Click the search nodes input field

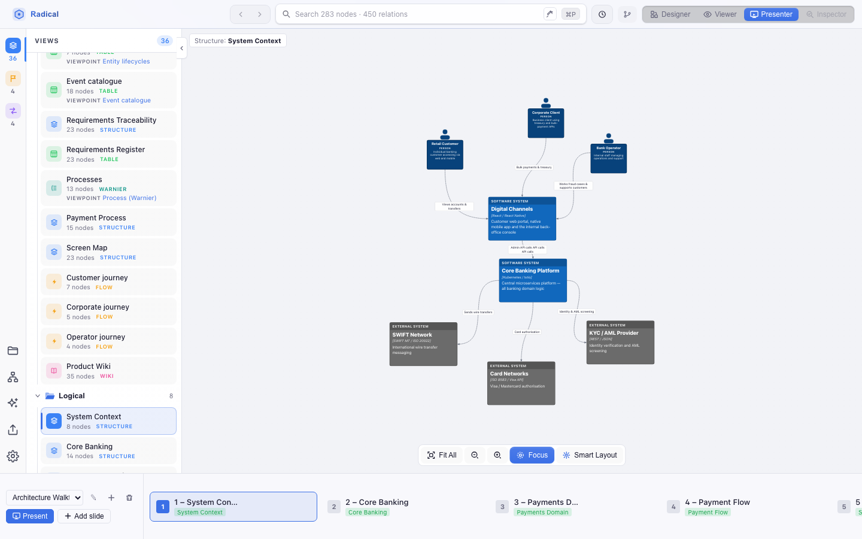pos(416,14)
